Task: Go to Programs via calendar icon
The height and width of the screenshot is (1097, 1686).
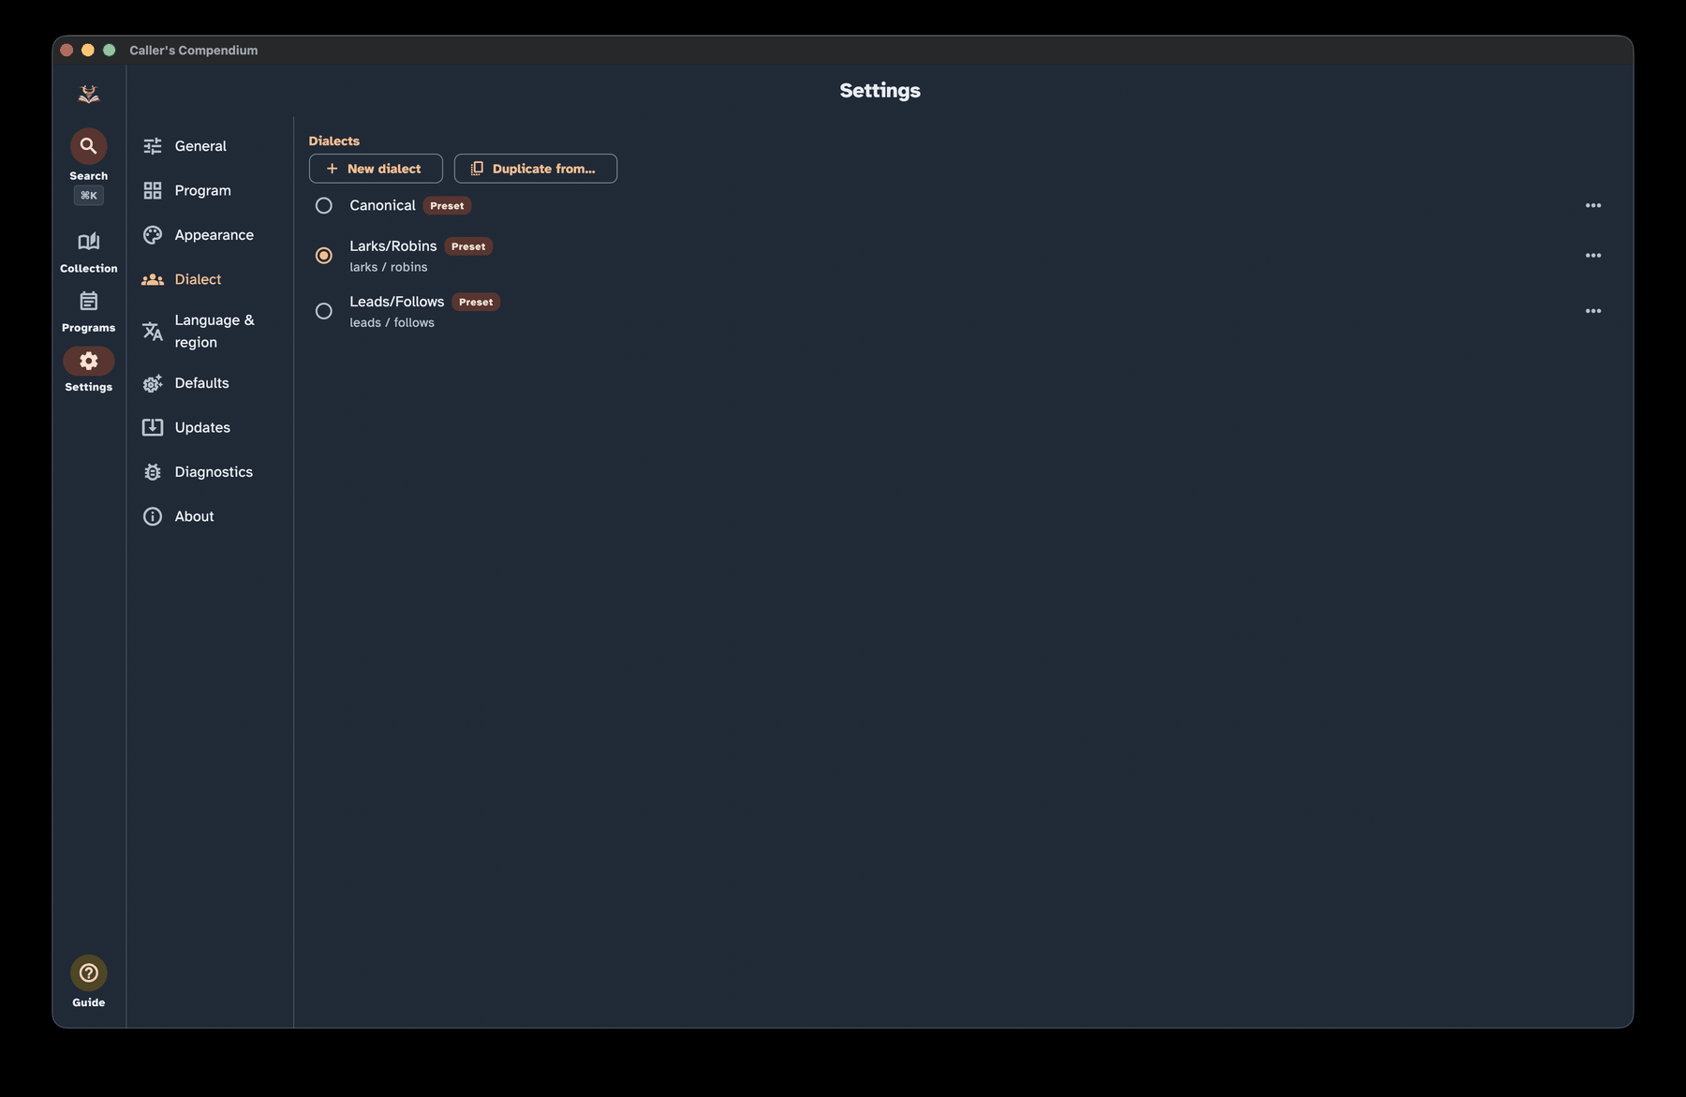Action: point(88,301)
